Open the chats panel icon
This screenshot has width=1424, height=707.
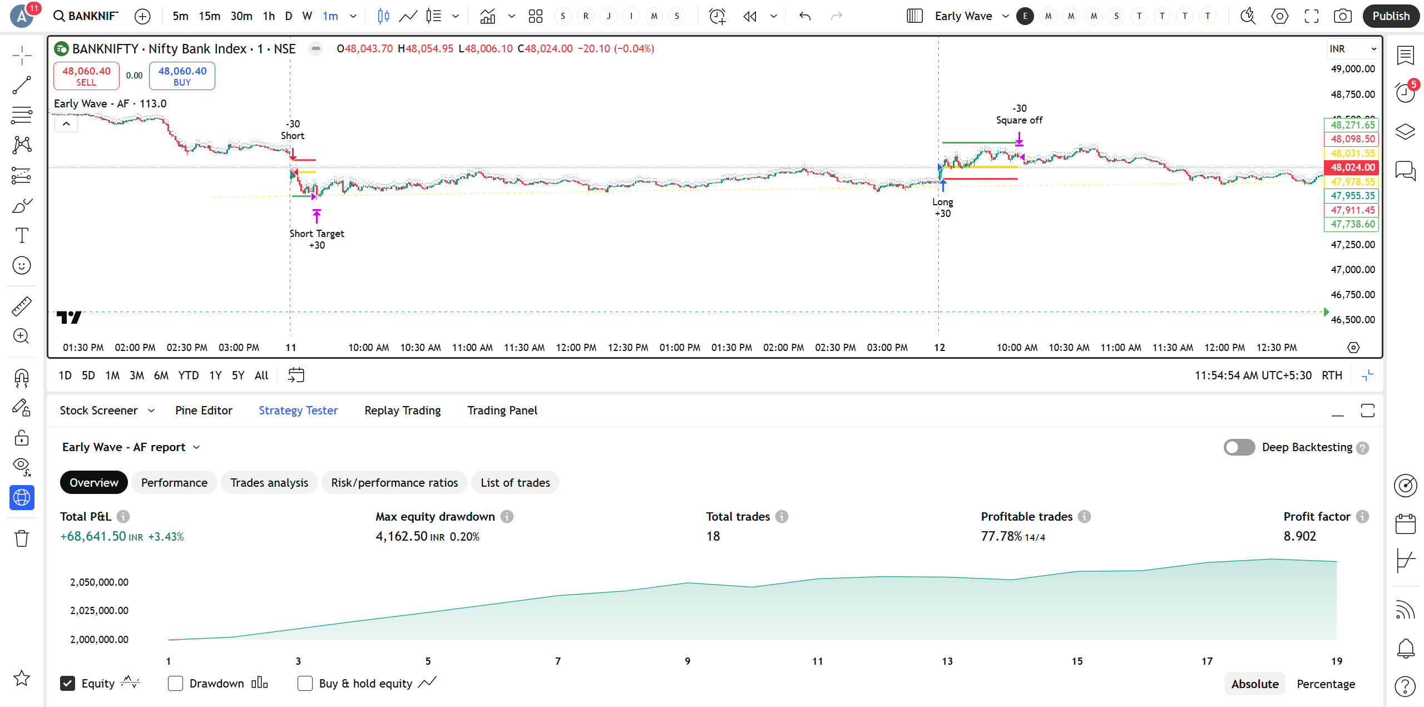pos(1405,170)
